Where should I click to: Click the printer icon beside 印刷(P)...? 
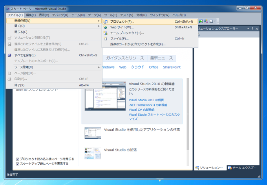[9, 79]
